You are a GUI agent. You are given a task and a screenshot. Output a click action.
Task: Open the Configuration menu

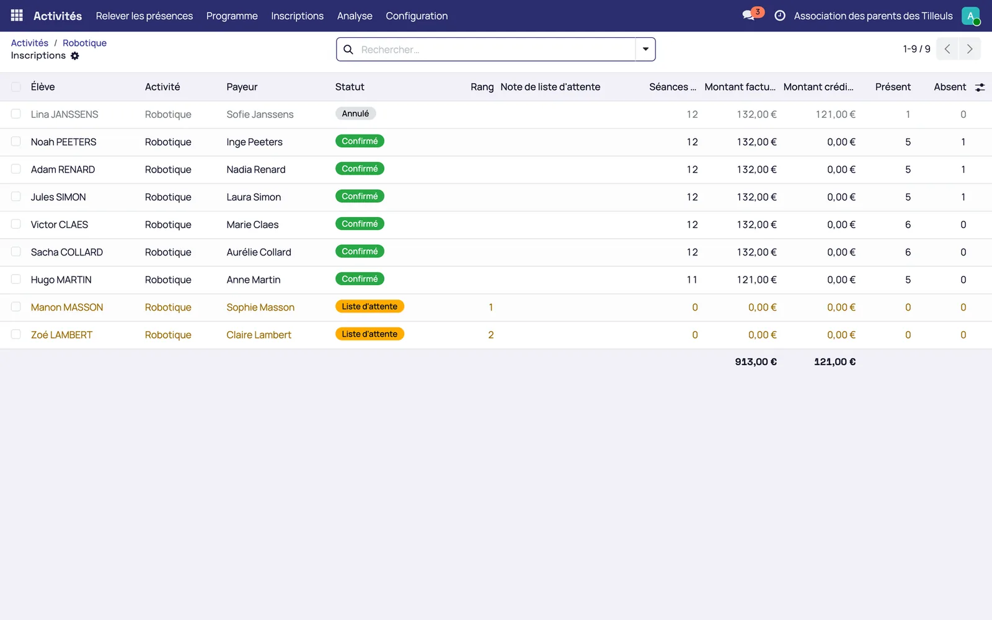pos(417,15)
